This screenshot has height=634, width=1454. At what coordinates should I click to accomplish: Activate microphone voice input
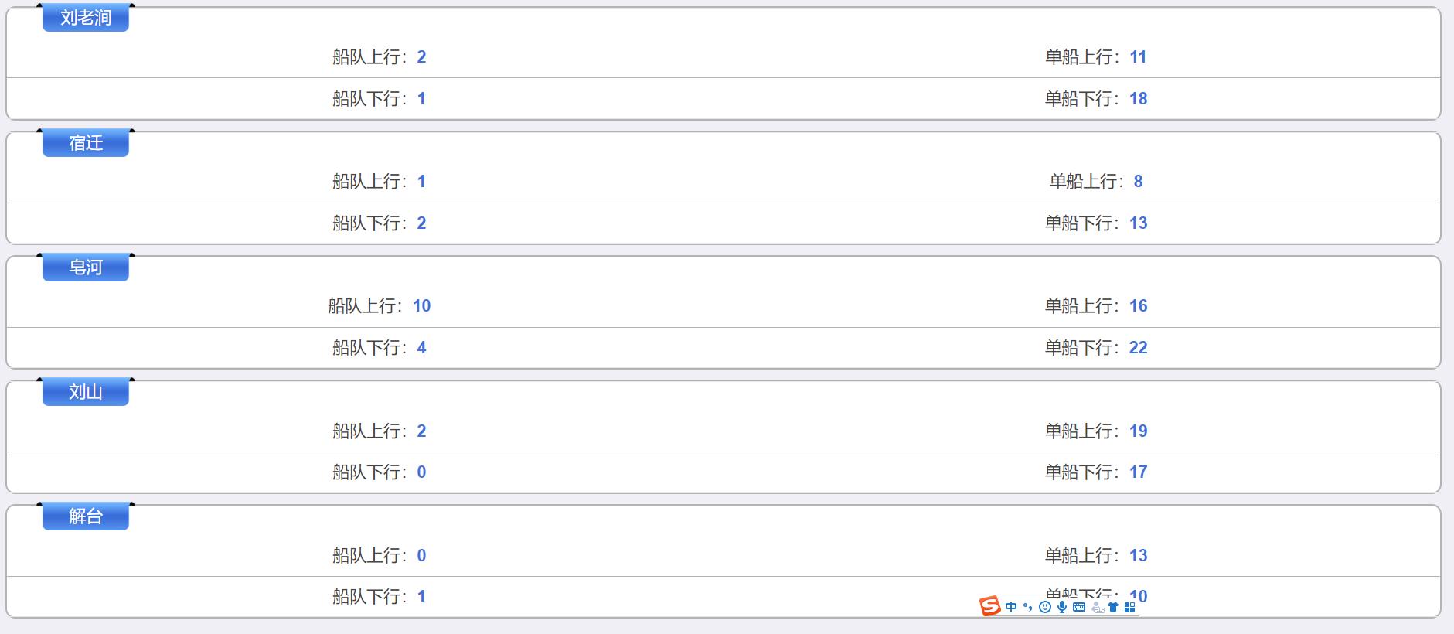1062,607
